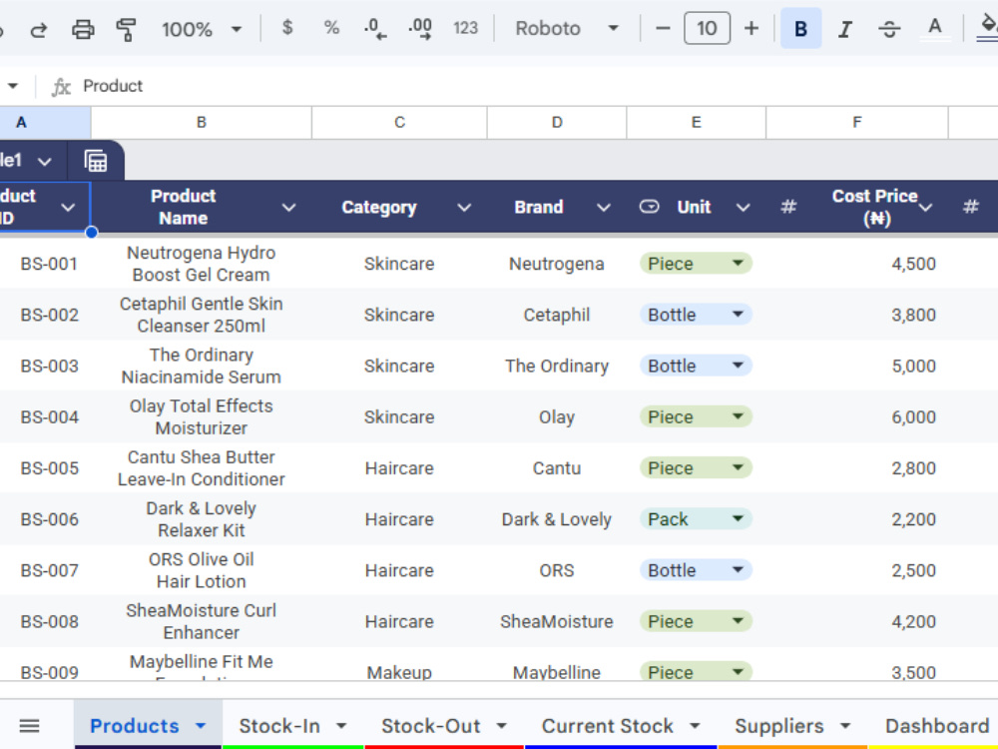This screenshot has width=998, height=749.
Task: Open Current Stock tab options arrow
Action: 695,725
